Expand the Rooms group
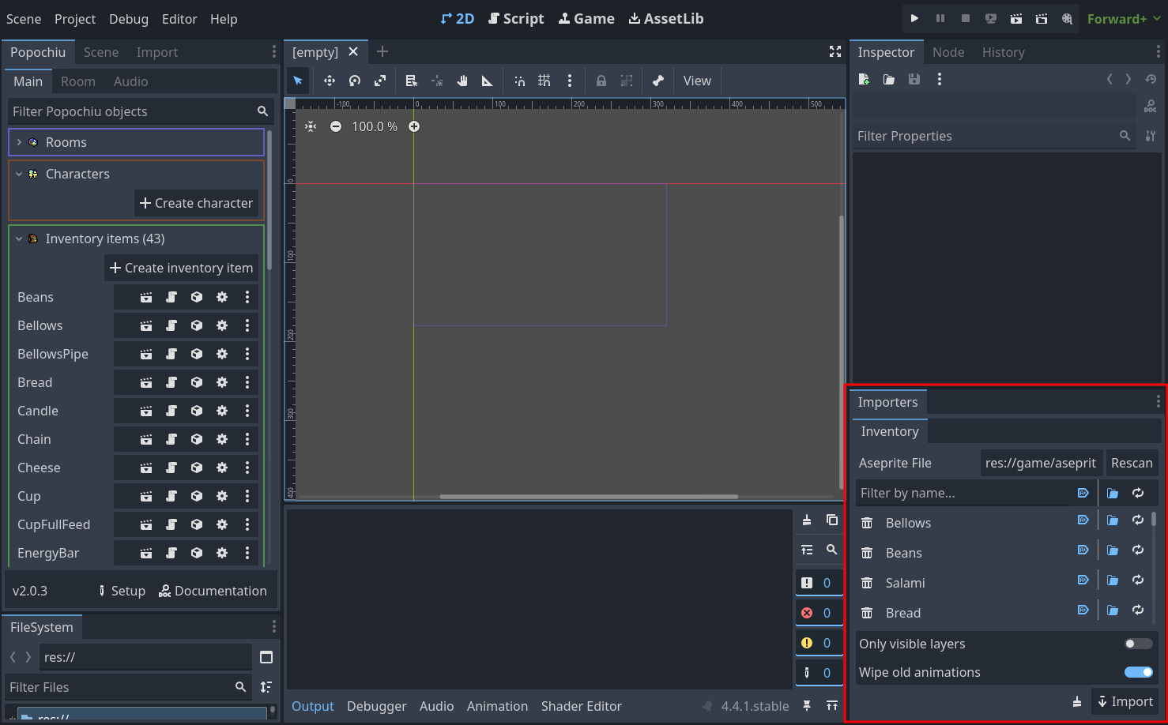 pyautogui.click(x=19, y=142)
